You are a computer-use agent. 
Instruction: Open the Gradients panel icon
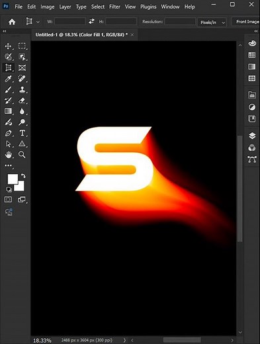tap(252, 66)
